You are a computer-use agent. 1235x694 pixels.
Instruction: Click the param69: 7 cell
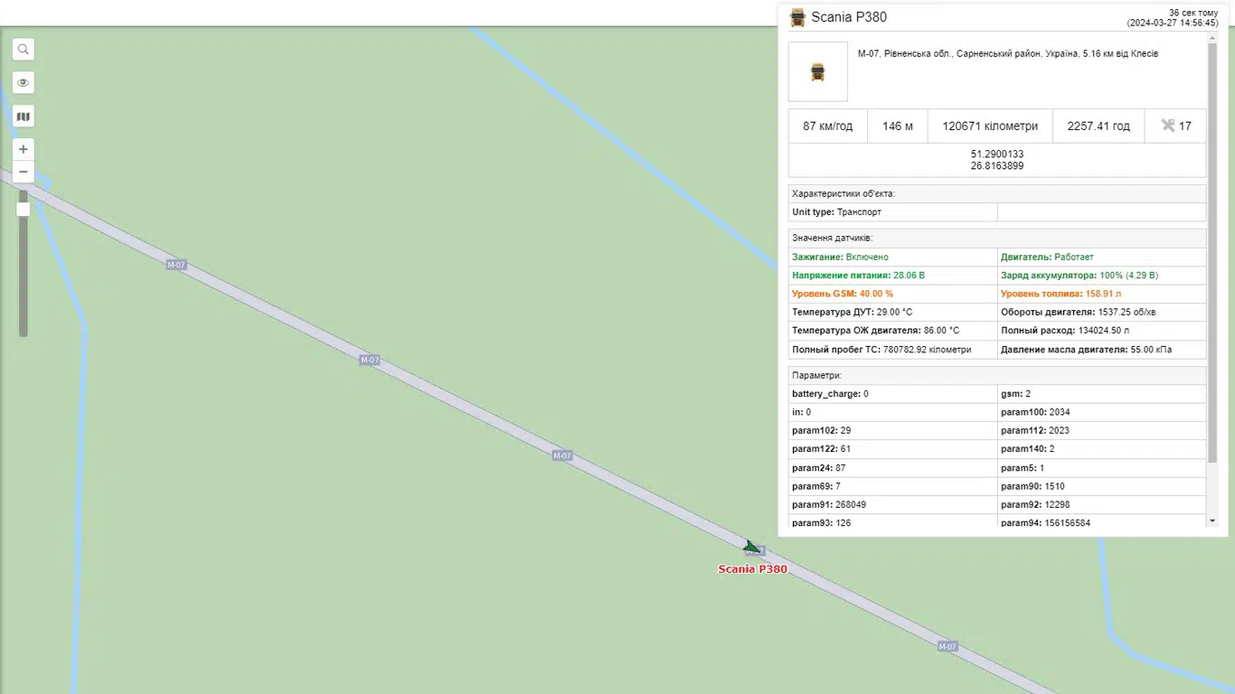(892, 486)
